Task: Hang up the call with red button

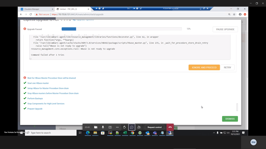Action: [170, 127]
